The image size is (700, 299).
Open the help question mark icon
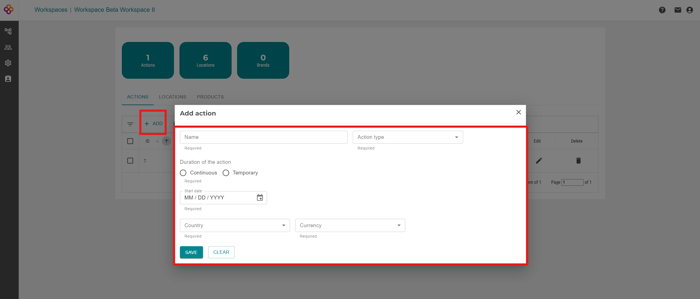click(662, 10)
